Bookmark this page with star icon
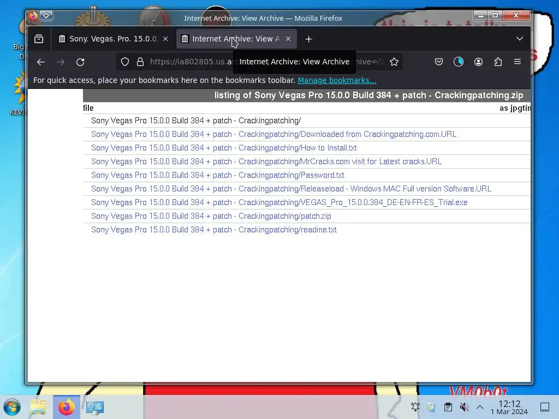This screenshot has width=559, height=419. [394, 62]
